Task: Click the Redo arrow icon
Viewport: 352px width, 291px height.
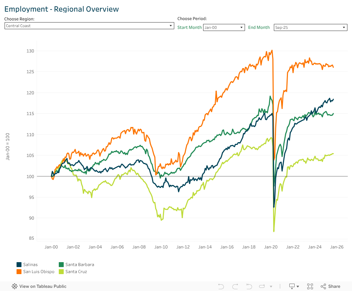Action: point(235,286)
